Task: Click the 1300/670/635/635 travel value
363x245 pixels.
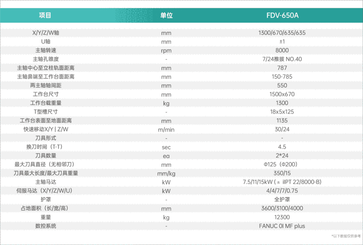Action: tap(282, 33)
